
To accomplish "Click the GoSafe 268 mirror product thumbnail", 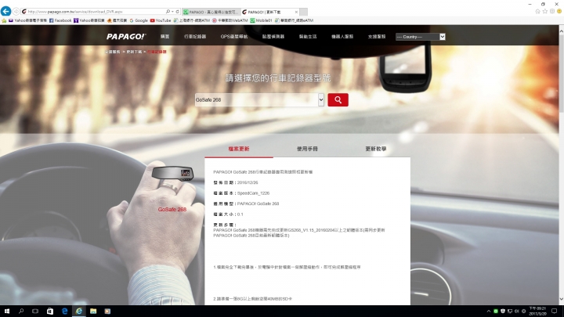I will 172,173.
